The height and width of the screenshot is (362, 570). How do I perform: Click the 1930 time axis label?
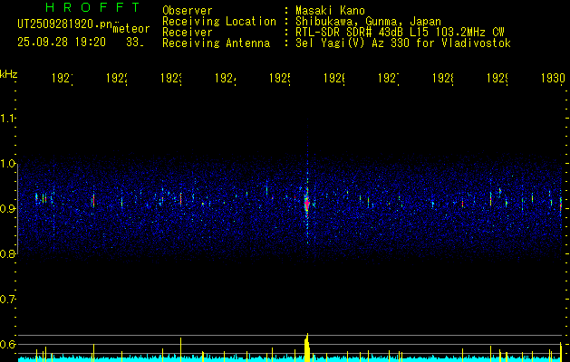coord(553,78)
